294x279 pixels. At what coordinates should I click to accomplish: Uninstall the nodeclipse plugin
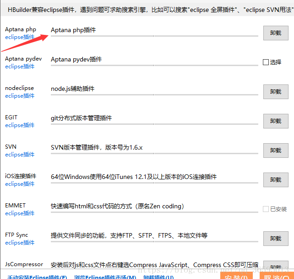276,92
